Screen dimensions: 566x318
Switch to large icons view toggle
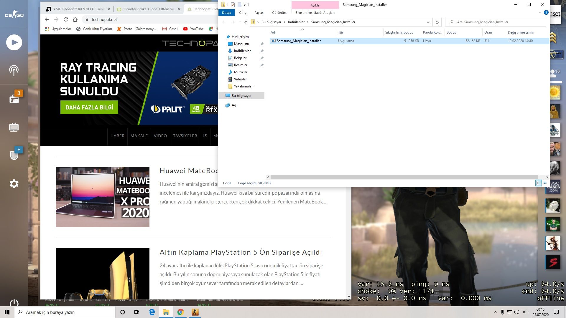[545, 183]
